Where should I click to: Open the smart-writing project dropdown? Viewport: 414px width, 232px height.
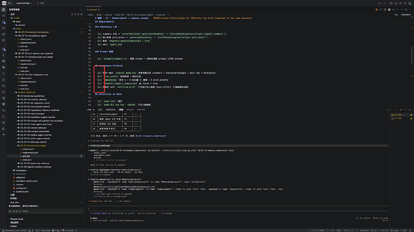pos(24,3)
